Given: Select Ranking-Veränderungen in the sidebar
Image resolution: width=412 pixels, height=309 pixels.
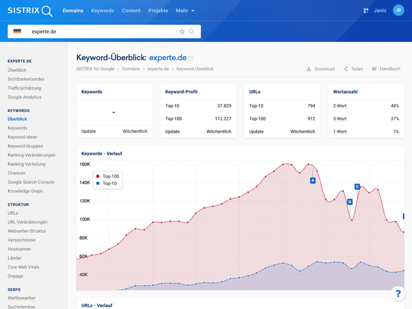Looking at the screenshot, I should point(31,155).
